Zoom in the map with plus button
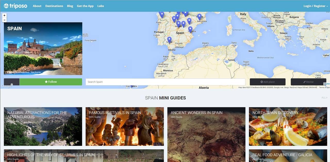 [4, 15]
